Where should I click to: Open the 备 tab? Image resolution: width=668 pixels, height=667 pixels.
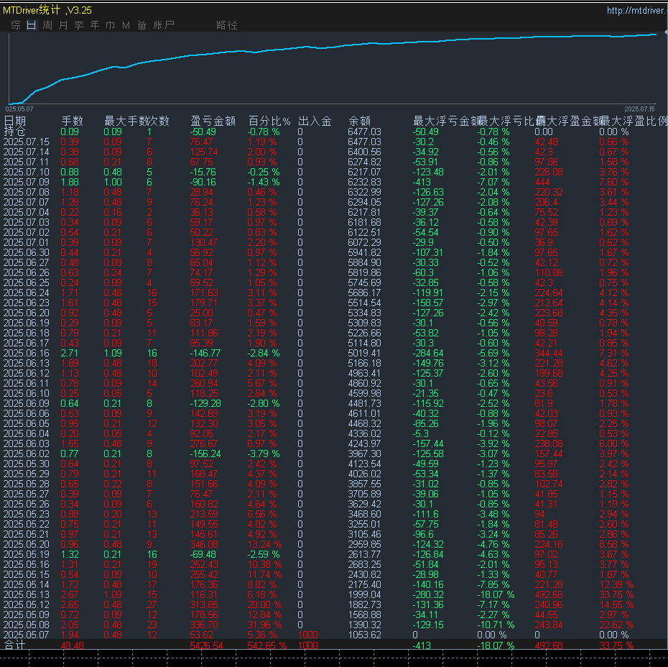[x=142, y=25]
